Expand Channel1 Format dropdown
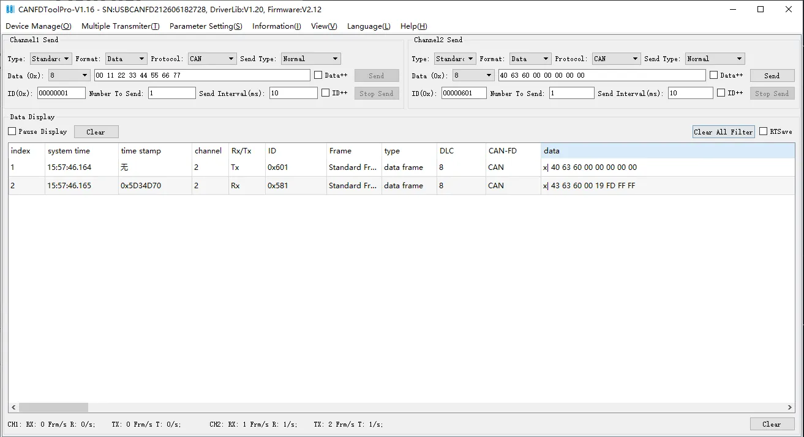Image resolution: width=804 pixels, height=437 pixels. tap(126, 59)
